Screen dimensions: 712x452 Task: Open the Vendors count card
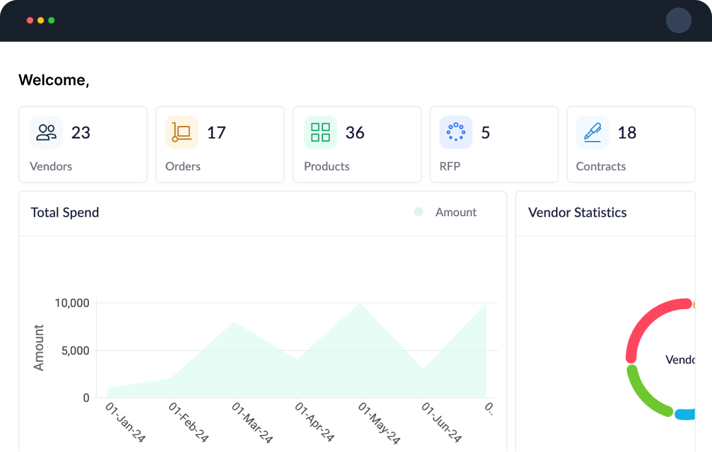coord(83,144)
